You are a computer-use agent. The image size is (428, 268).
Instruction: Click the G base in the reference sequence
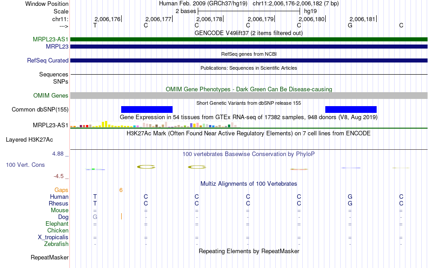(350, 25)
